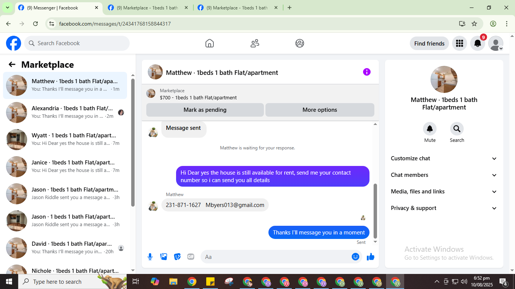515x289 pixels.
Task: Open Chrome's three-dot menu
Action: coord(506,24)
